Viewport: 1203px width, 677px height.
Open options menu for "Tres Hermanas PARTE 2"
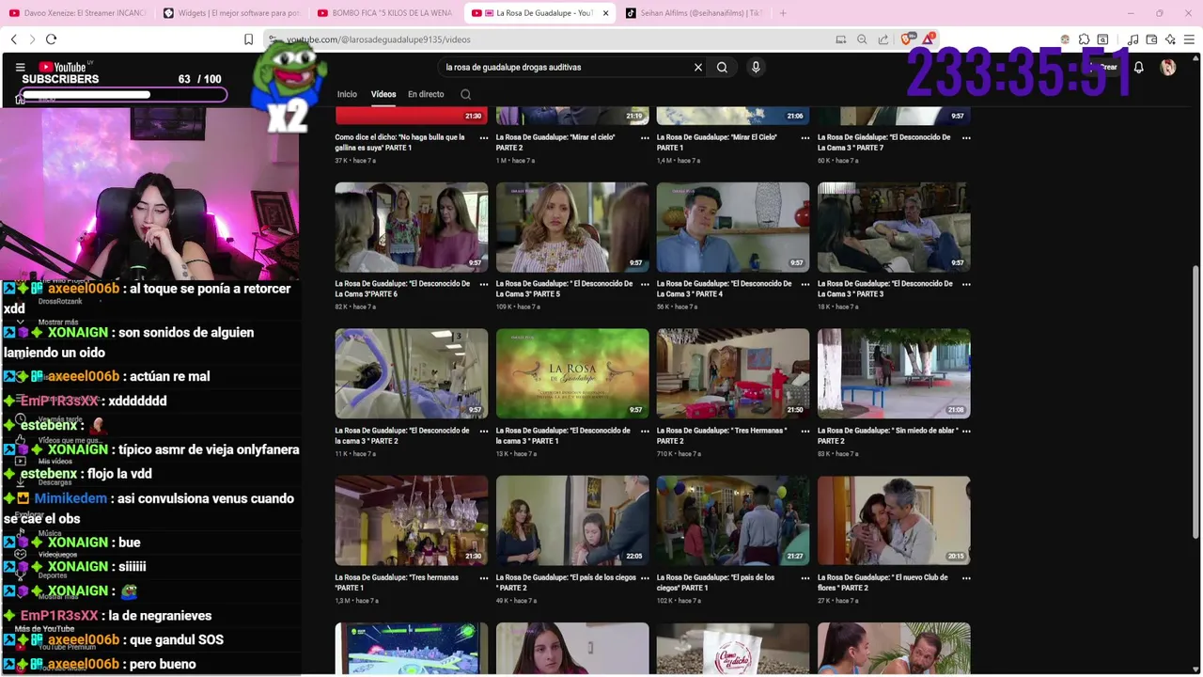click(805, 431)
